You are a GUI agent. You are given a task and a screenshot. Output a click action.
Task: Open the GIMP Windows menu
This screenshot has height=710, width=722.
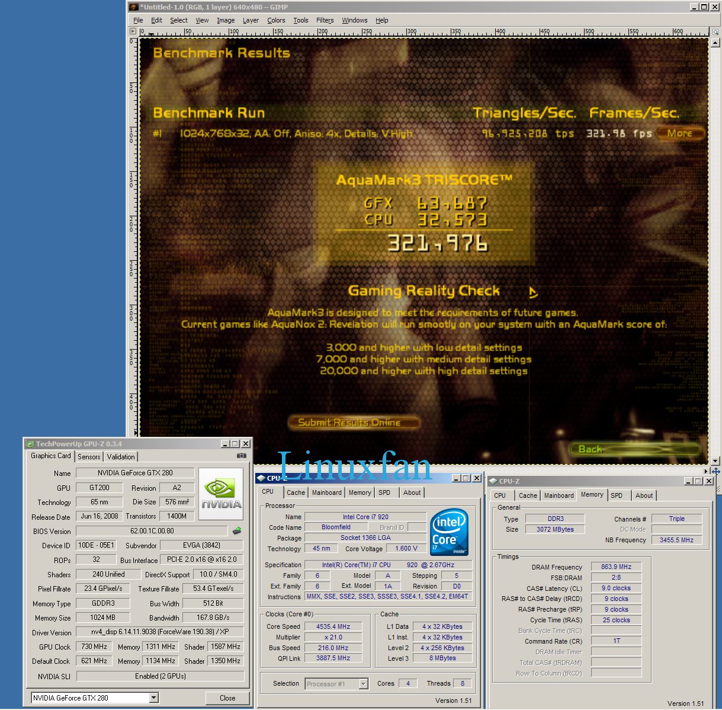click(x=355, y=20)
